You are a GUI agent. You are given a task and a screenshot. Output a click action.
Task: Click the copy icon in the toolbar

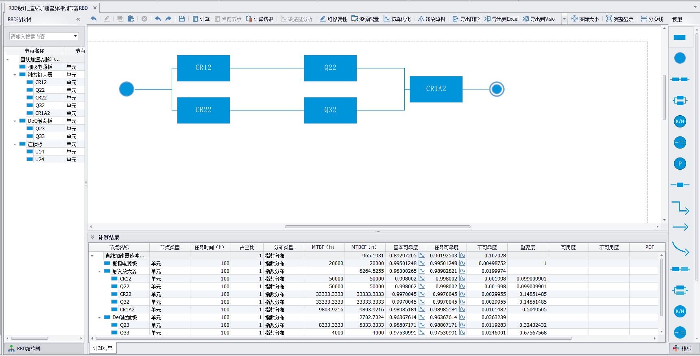coord(120,19)
